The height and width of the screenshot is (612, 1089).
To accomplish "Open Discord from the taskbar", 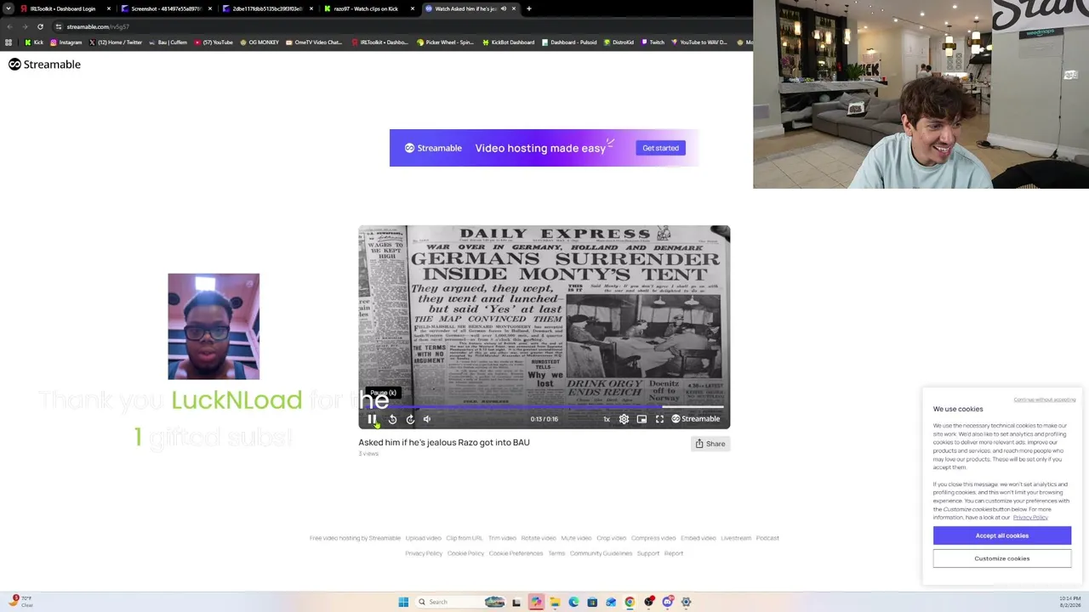I will tap(667, 602).
